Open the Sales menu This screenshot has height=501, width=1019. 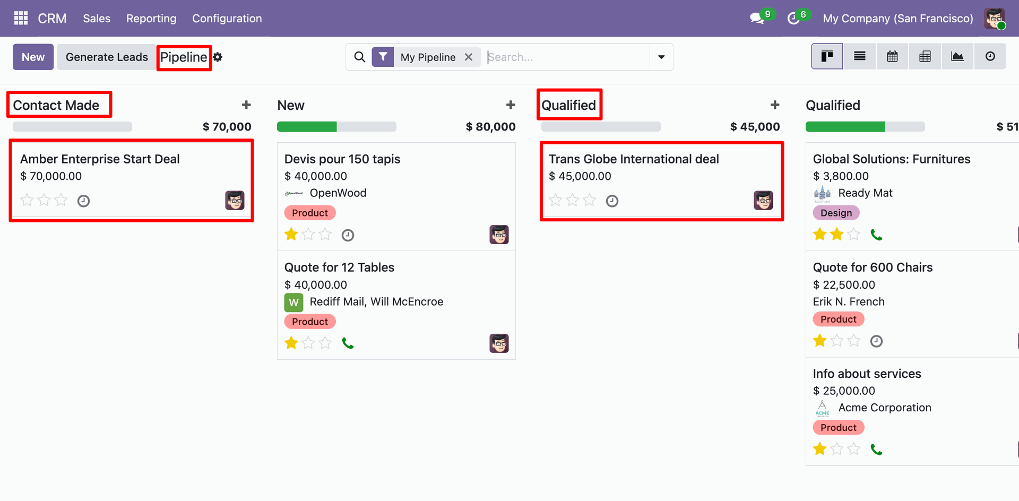(97, 19)
